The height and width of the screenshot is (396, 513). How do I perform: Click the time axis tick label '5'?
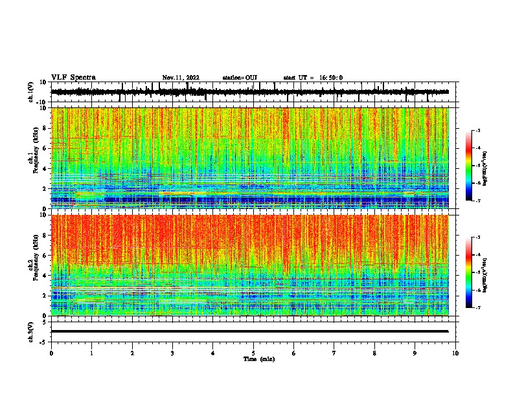[x=253, y=353]
